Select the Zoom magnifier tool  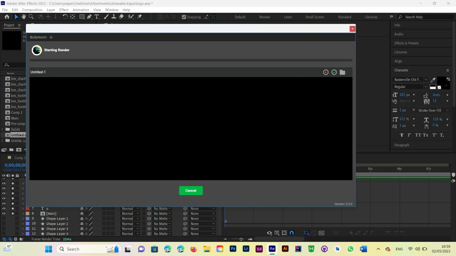[31, 17]
